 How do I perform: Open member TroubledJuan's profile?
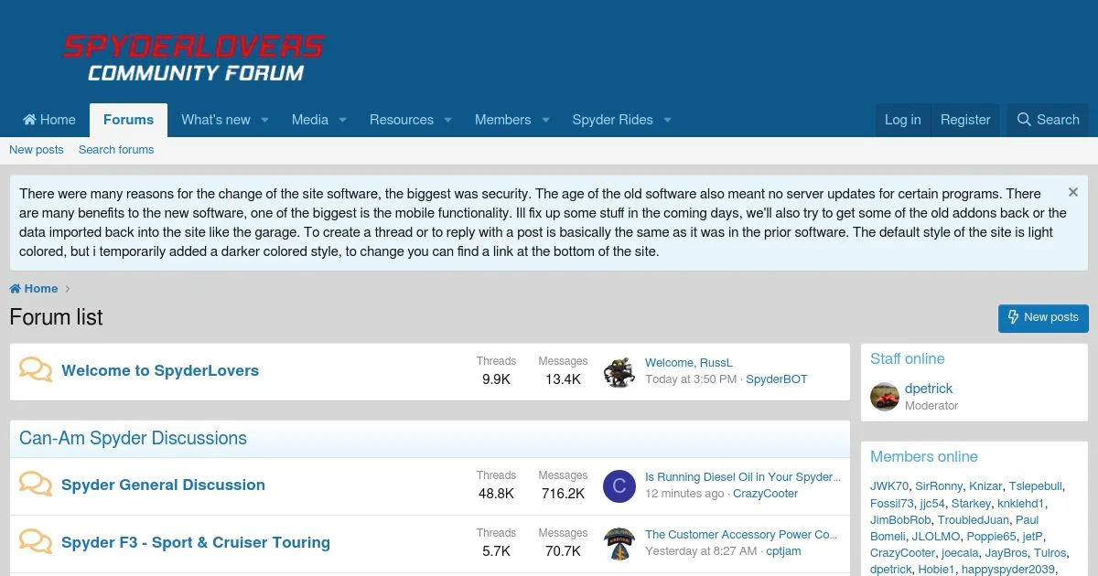tap(974, 520)
